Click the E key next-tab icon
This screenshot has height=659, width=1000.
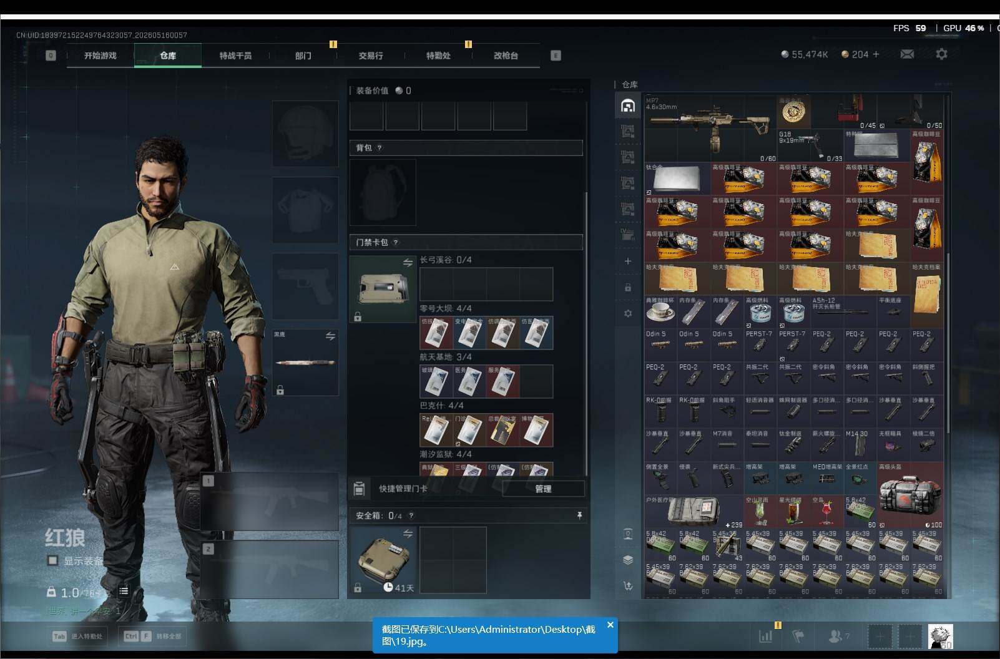pos(556,56)
